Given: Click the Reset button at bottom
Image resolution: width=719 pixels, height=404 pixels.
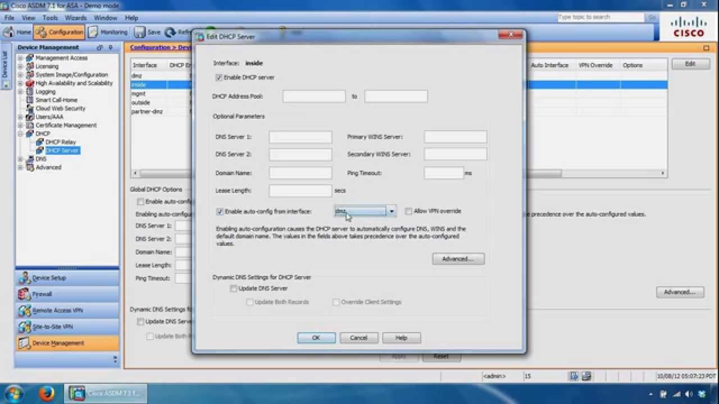Looking at the screenshot, I should click(x=441, y=356).
